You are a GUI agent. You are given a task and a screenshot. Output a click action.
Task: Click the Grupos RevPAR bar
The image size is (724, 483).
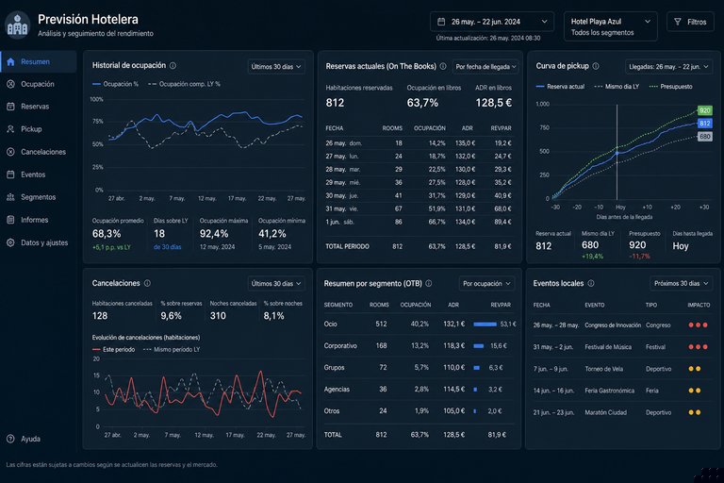476,368
